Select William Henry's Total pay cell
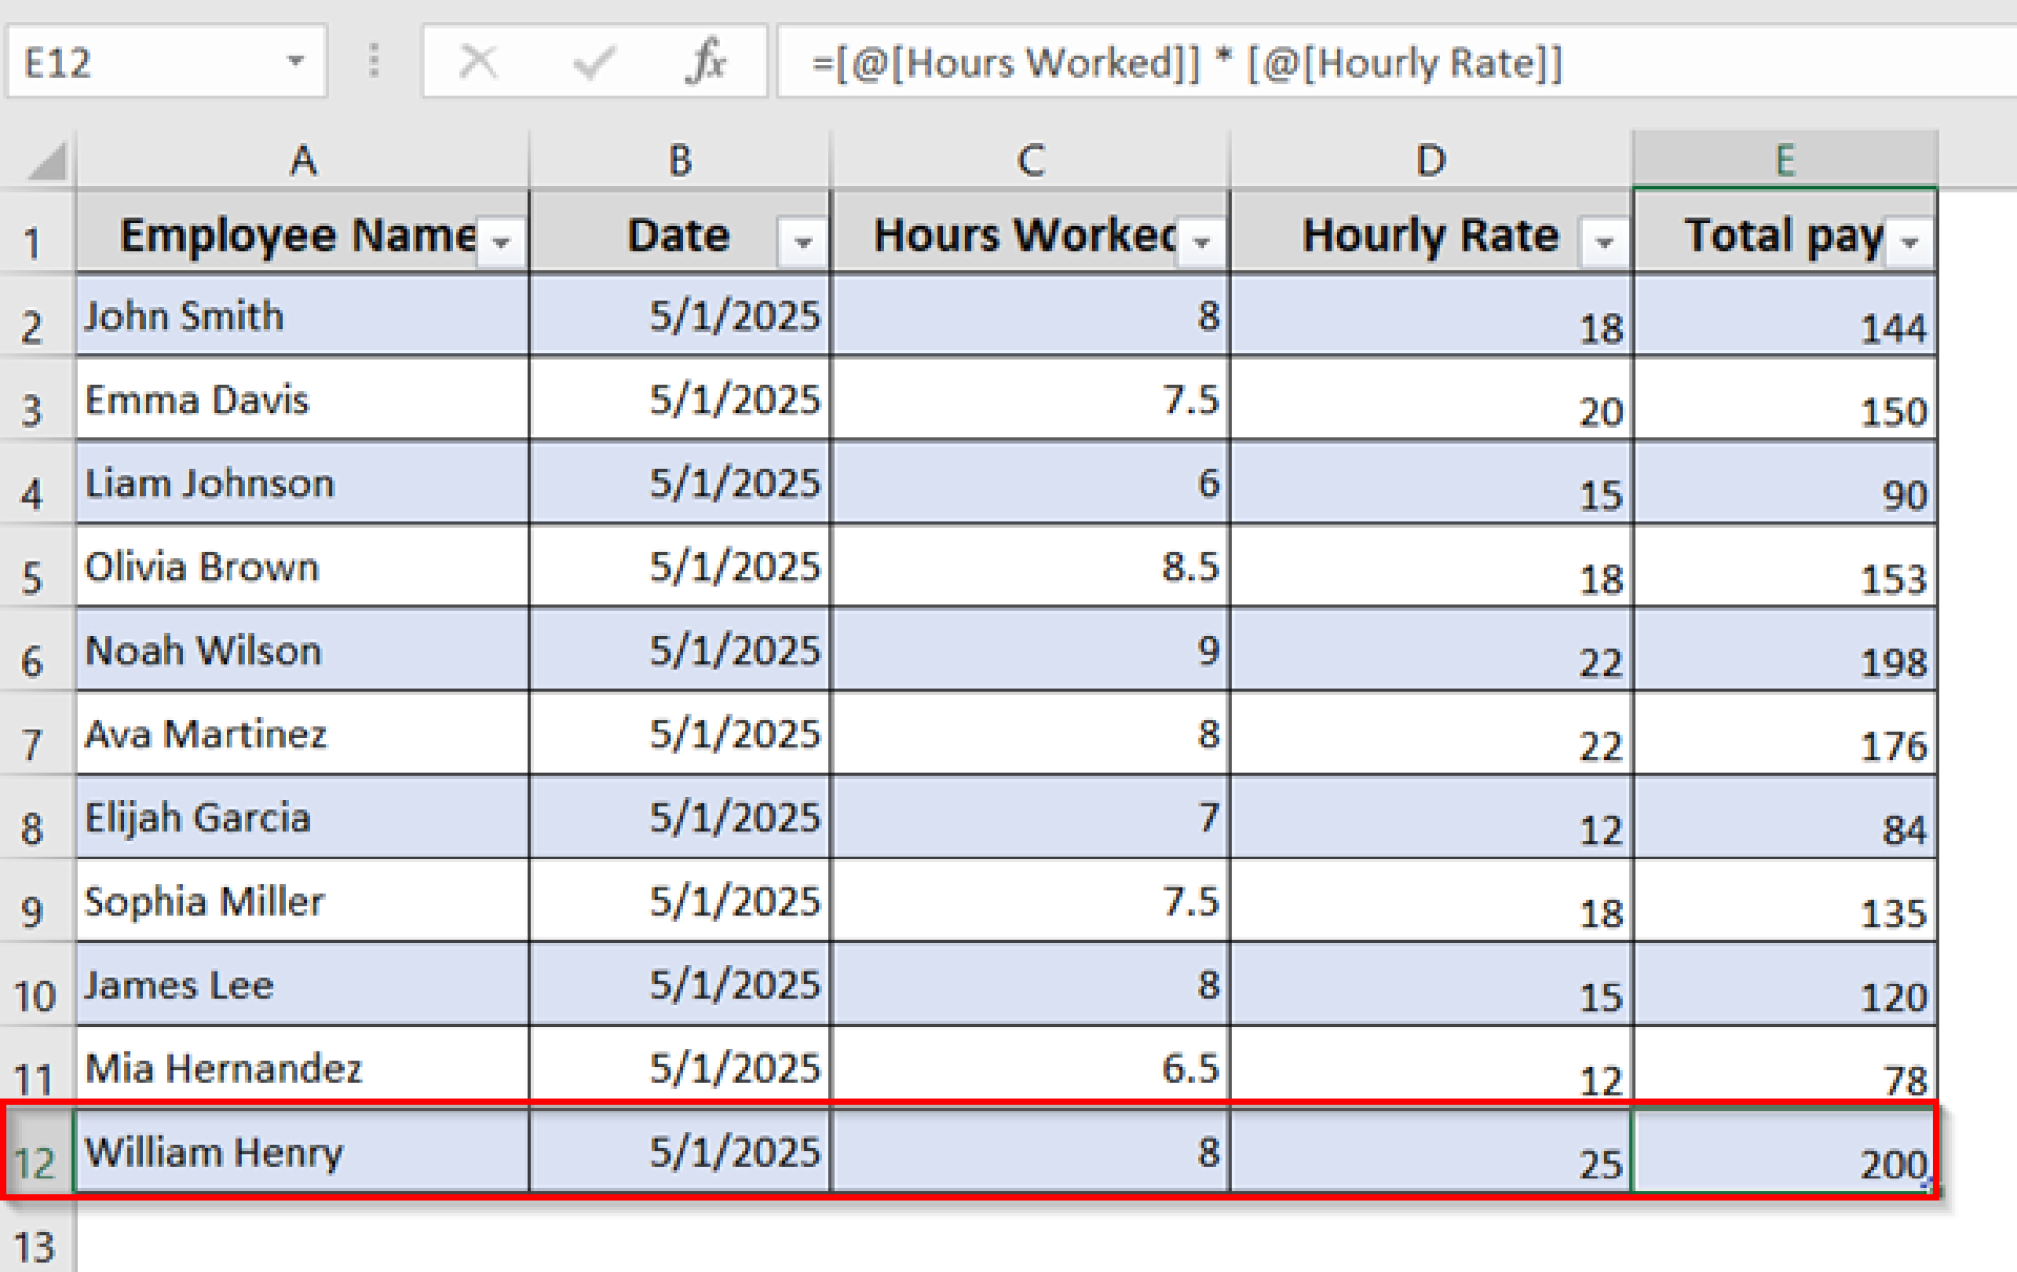This screenshot has height=1272, width=2017. (x=1785, y=1152)
